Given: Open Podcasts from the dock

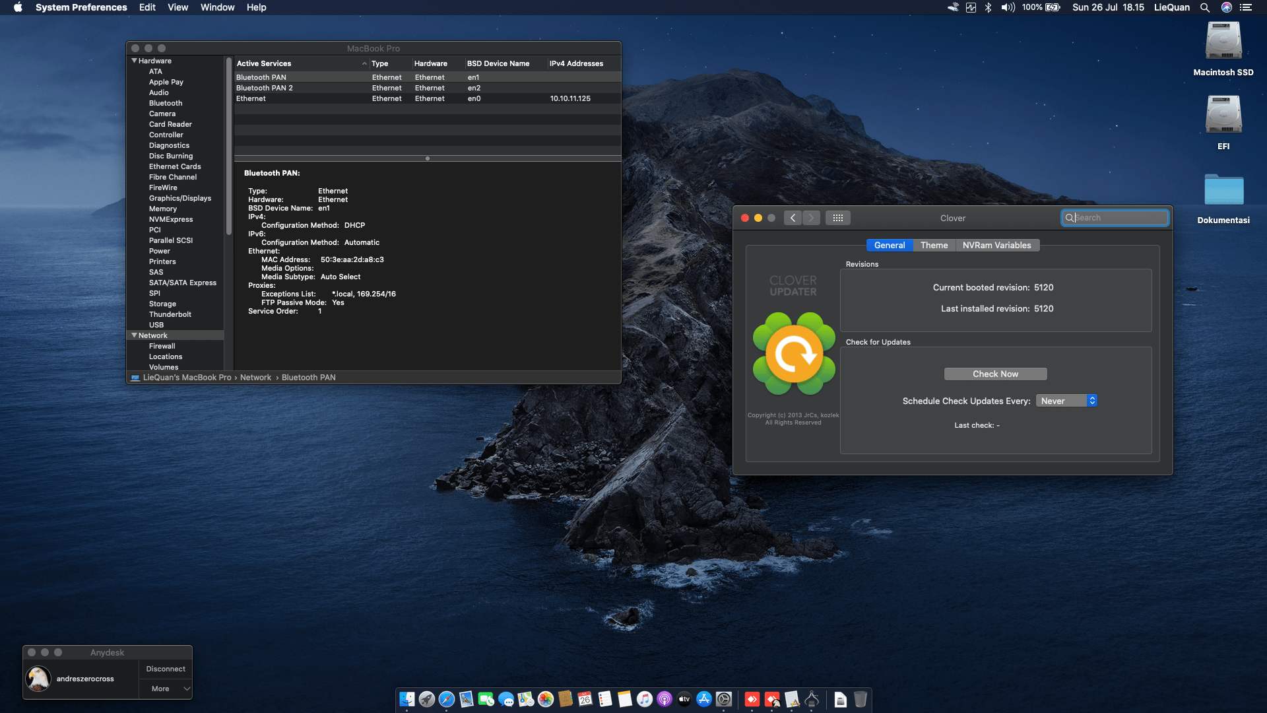Looking at the screenshot, I should pos(665,699).
